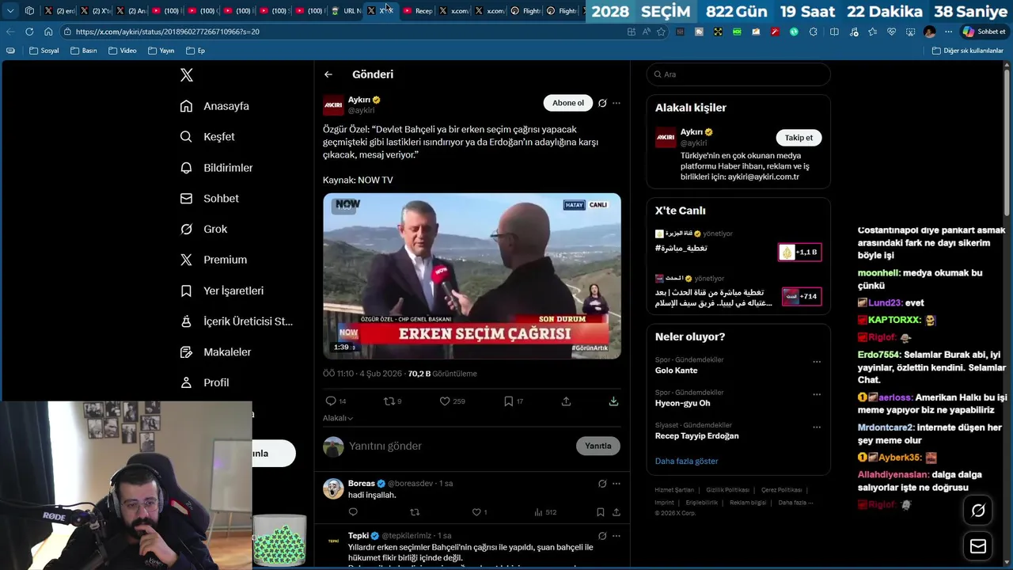Repost icon showing 9
This screenshot has height=570, width=1013.
(x=389, y=401)
